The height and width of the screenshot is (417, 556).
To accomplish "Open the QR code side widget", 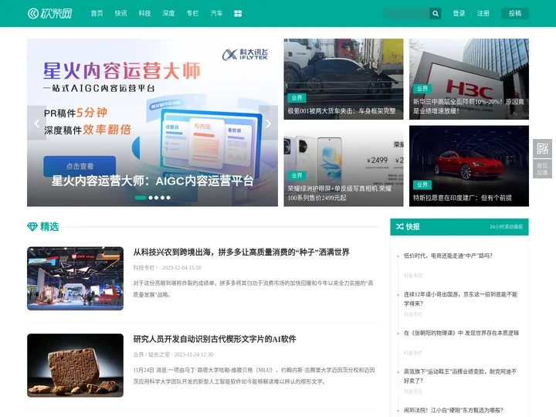I will (542, 148).
